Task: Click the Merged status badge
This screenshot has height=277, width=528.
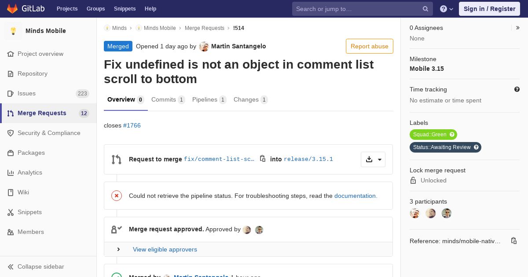Action: click(x=118, y=46)
